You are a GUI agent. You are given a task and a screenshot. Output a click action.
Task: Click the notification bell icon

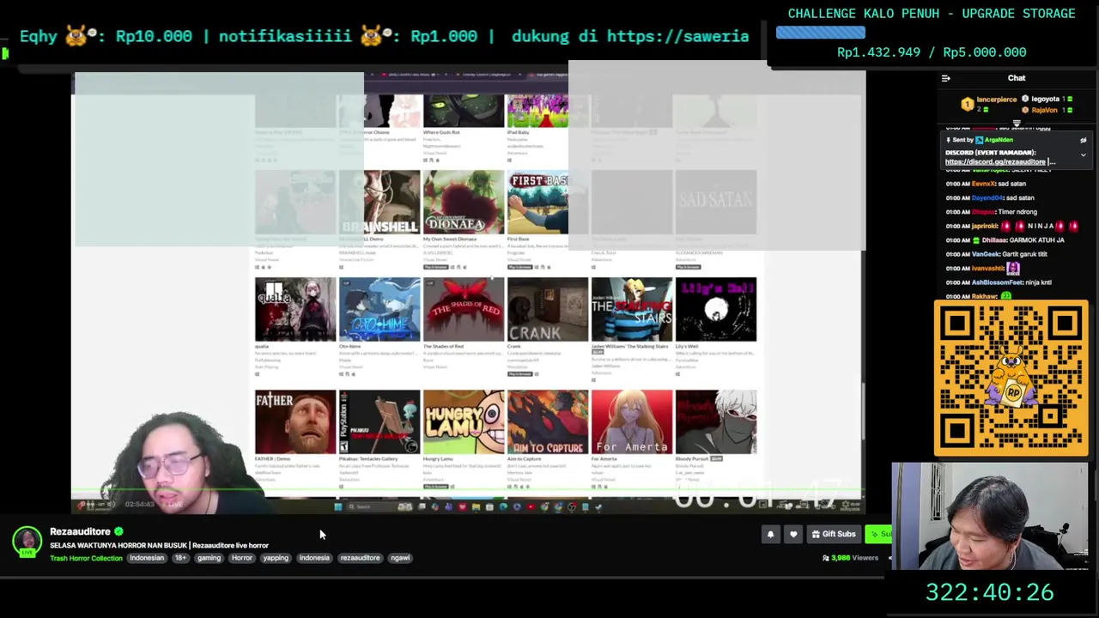[770, 535]
